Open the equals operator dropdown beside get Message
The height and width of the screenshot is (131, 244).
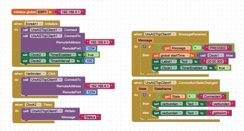click(x=197, y=48)
